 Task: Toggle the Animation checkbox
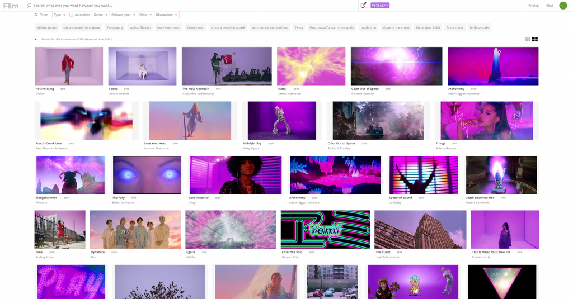(x=71, y=15)
